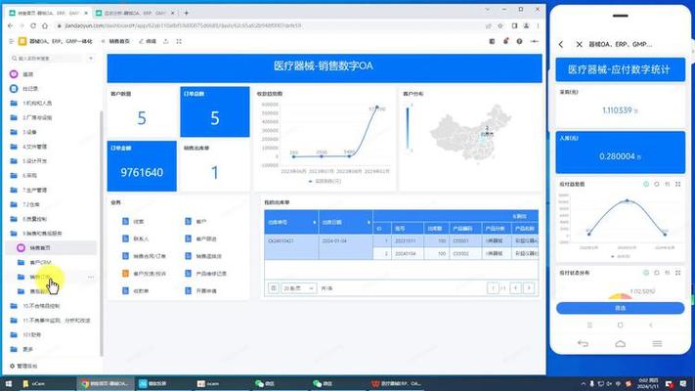695x391 pixels.
Task: Click the browser back arrow
Action: pyautogui.click(x=10, y=25)
